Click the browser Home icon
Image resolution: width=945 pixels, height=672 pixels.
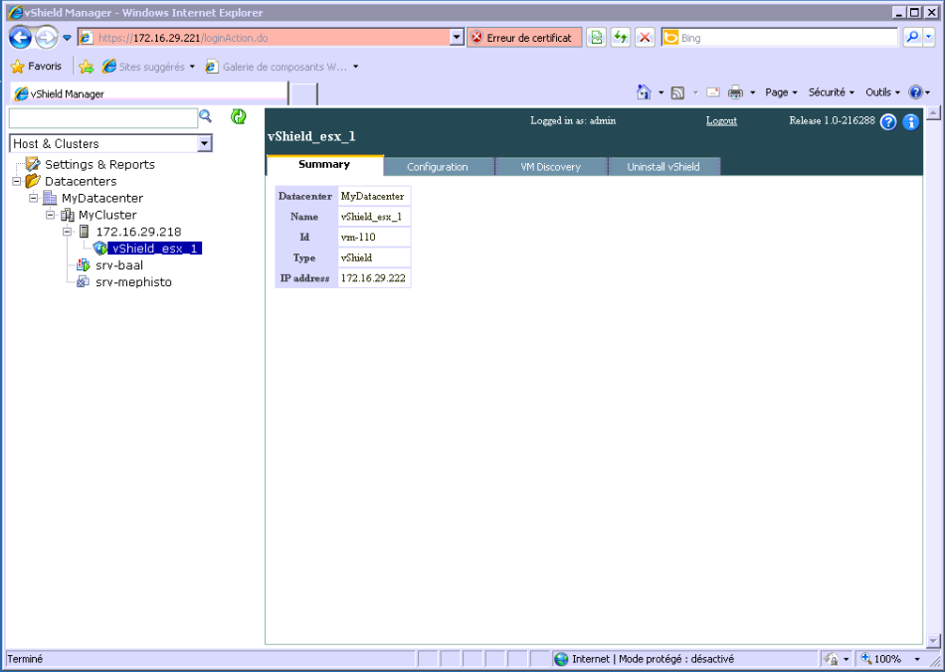(645, 92)
